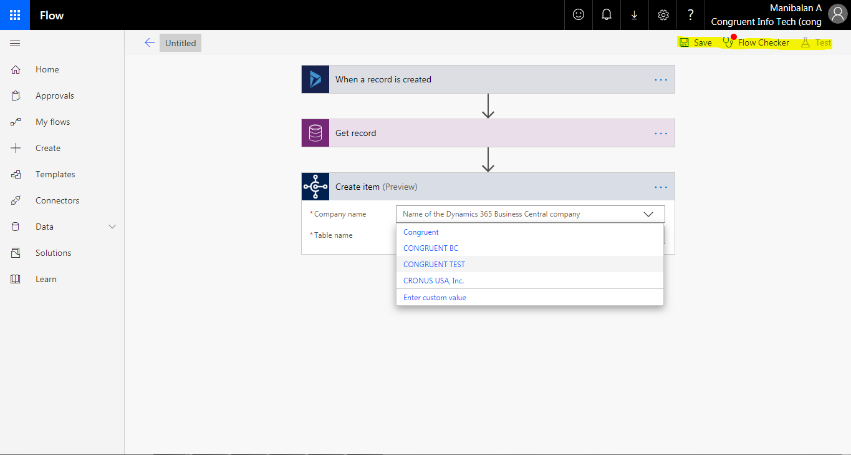Click the Approvals clipboard icon
851x455 pixels.
(x=16, y=95)
